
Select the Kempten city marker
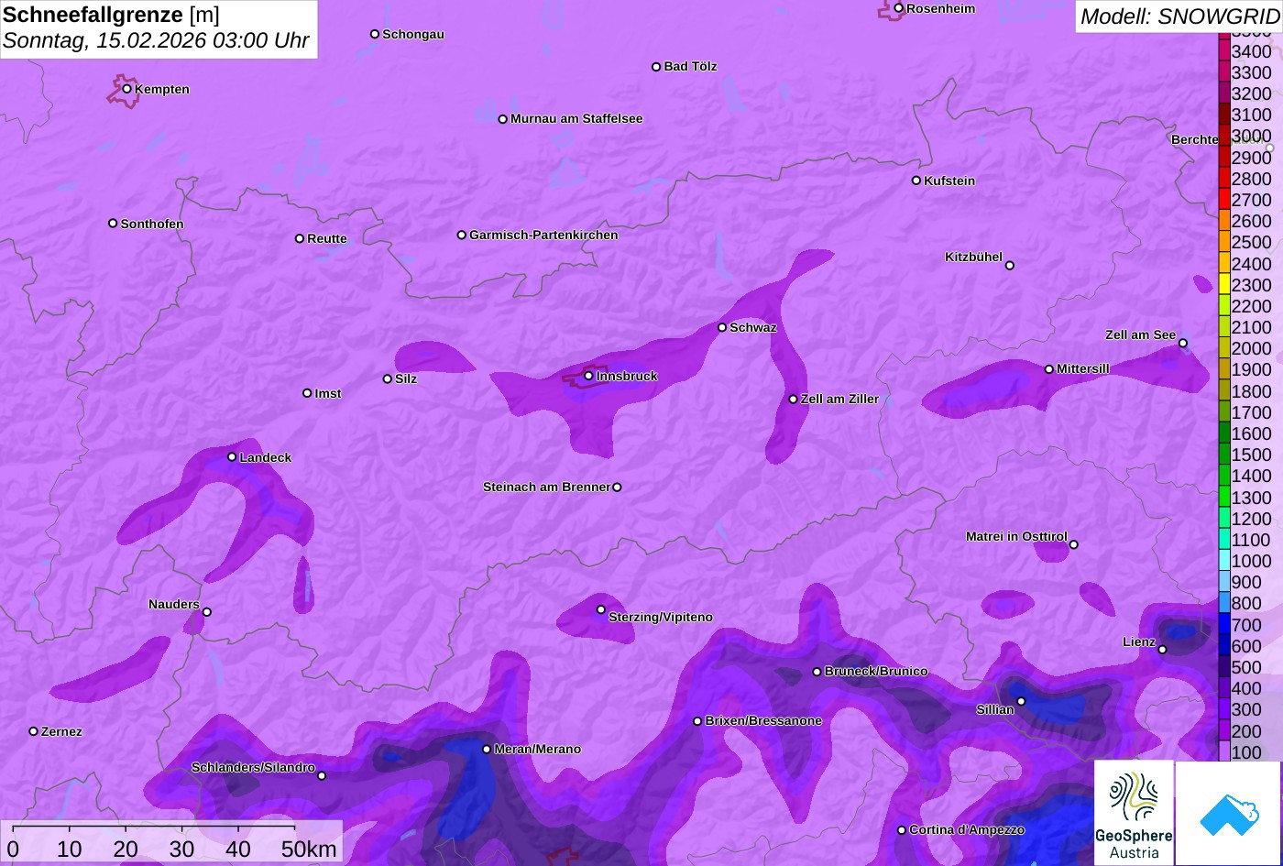click(127, 89)
